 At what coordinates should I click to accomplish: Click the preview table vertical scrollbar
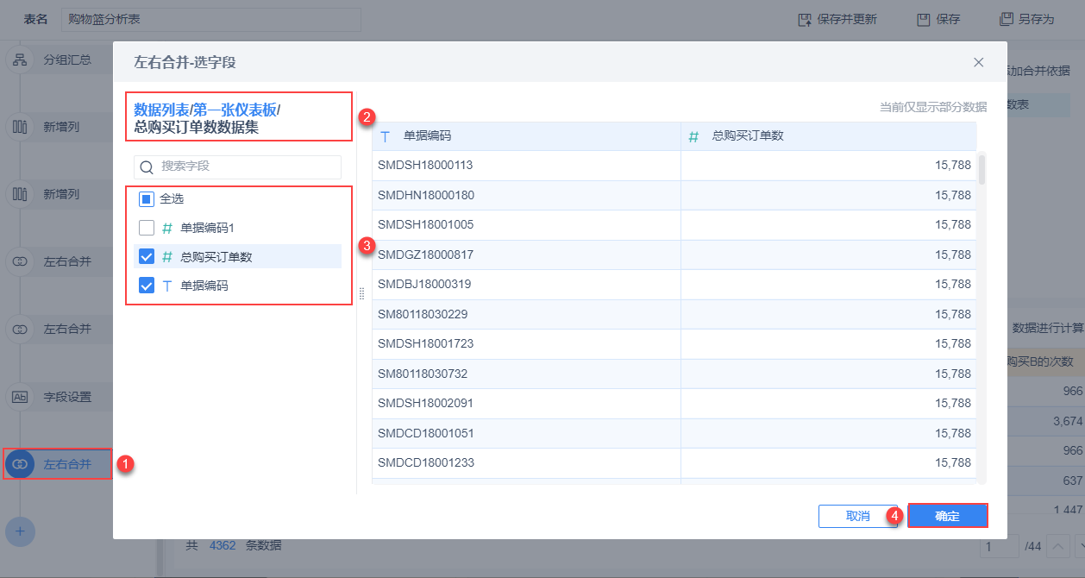pos(982,169)
